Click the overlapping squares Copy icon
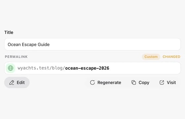Image resolution: width=185 pixels, height=119 pixels. coord(133,82)
